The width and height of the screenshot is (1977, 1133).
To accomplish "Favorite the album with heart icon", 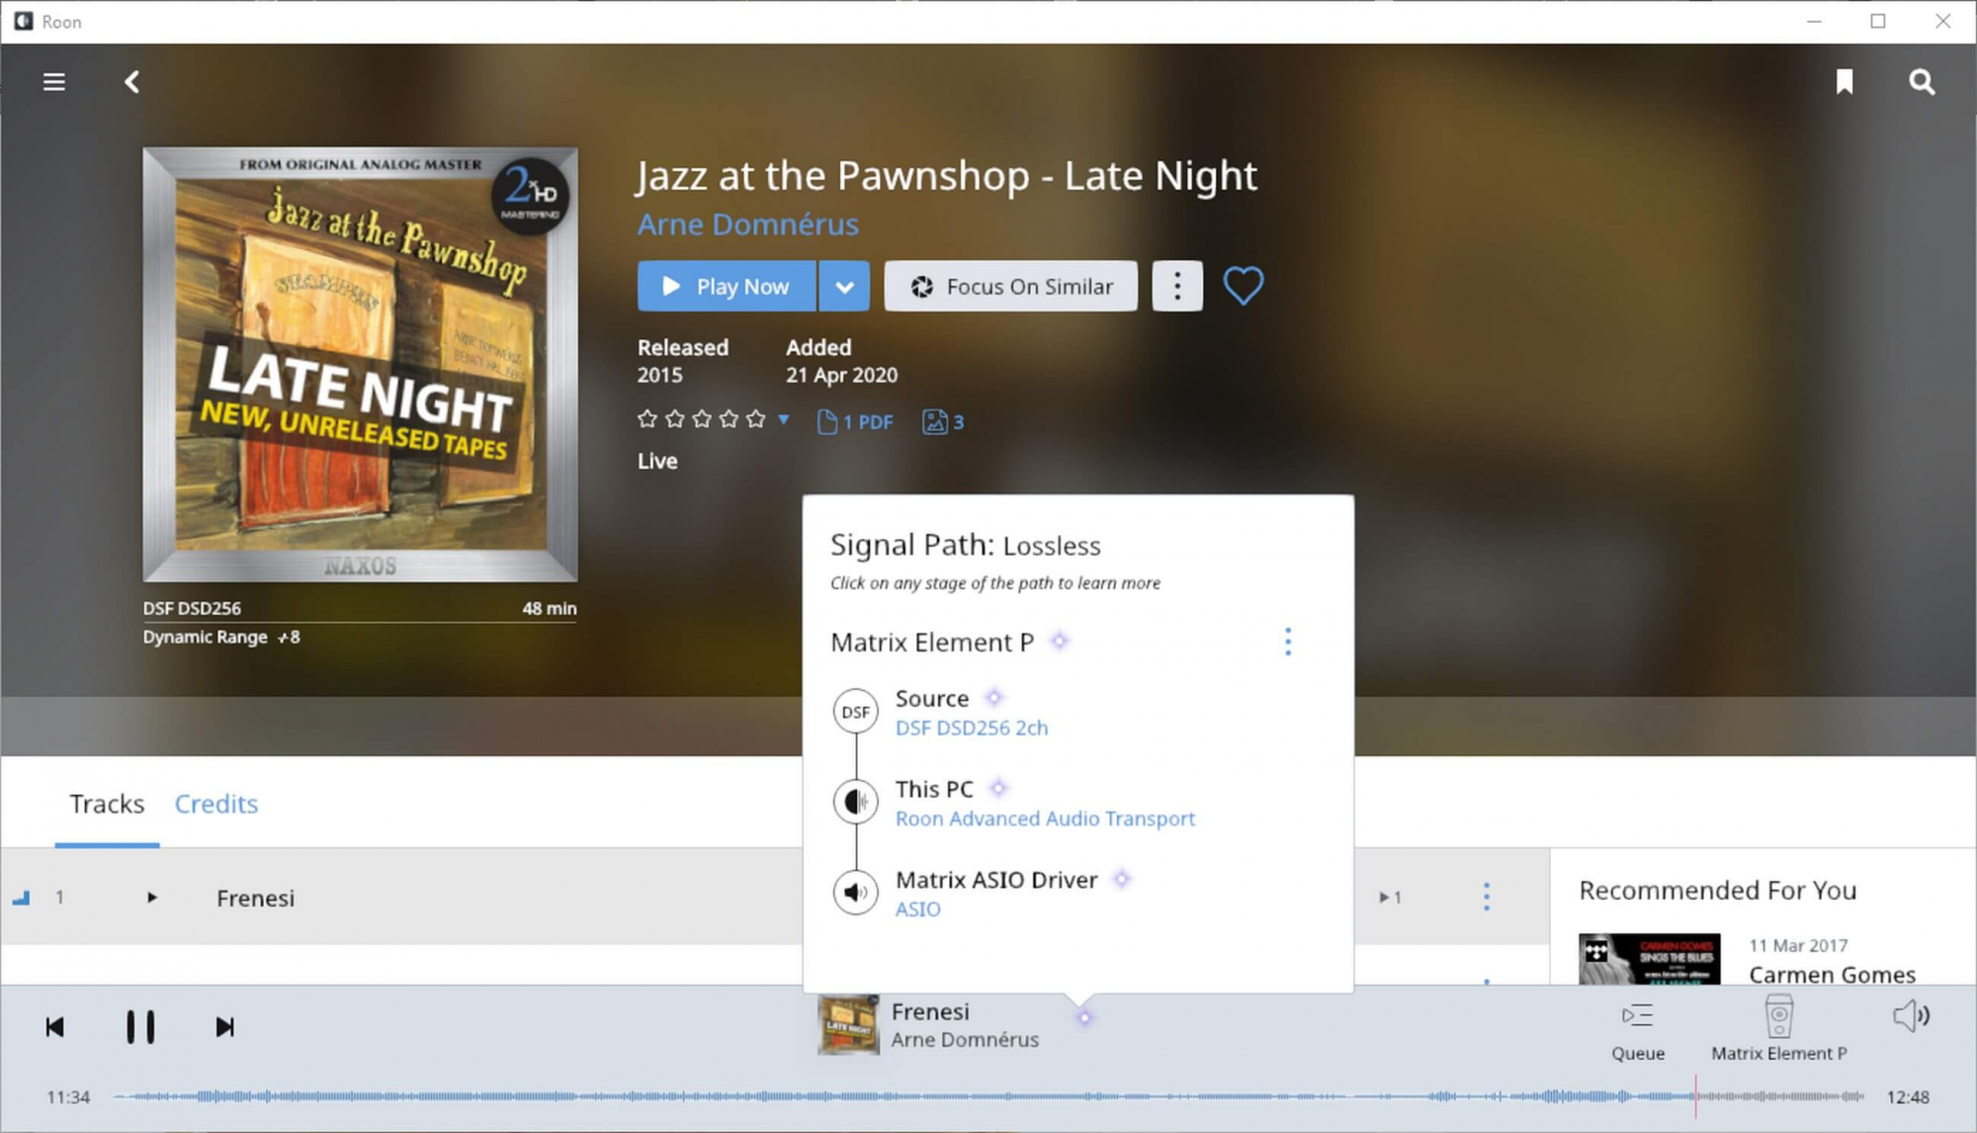I will [x=1243, y=287].
